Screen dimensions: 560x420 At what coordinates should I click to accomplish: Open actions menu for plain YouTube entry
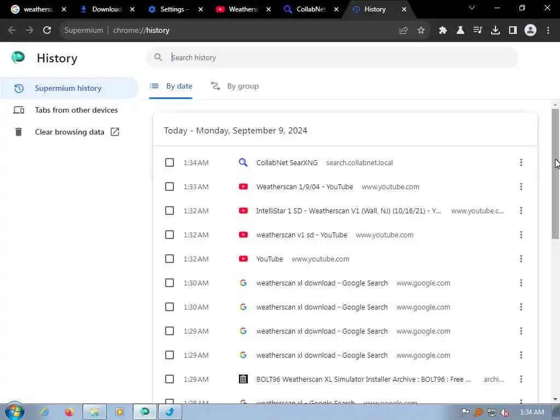click(521, 259)
